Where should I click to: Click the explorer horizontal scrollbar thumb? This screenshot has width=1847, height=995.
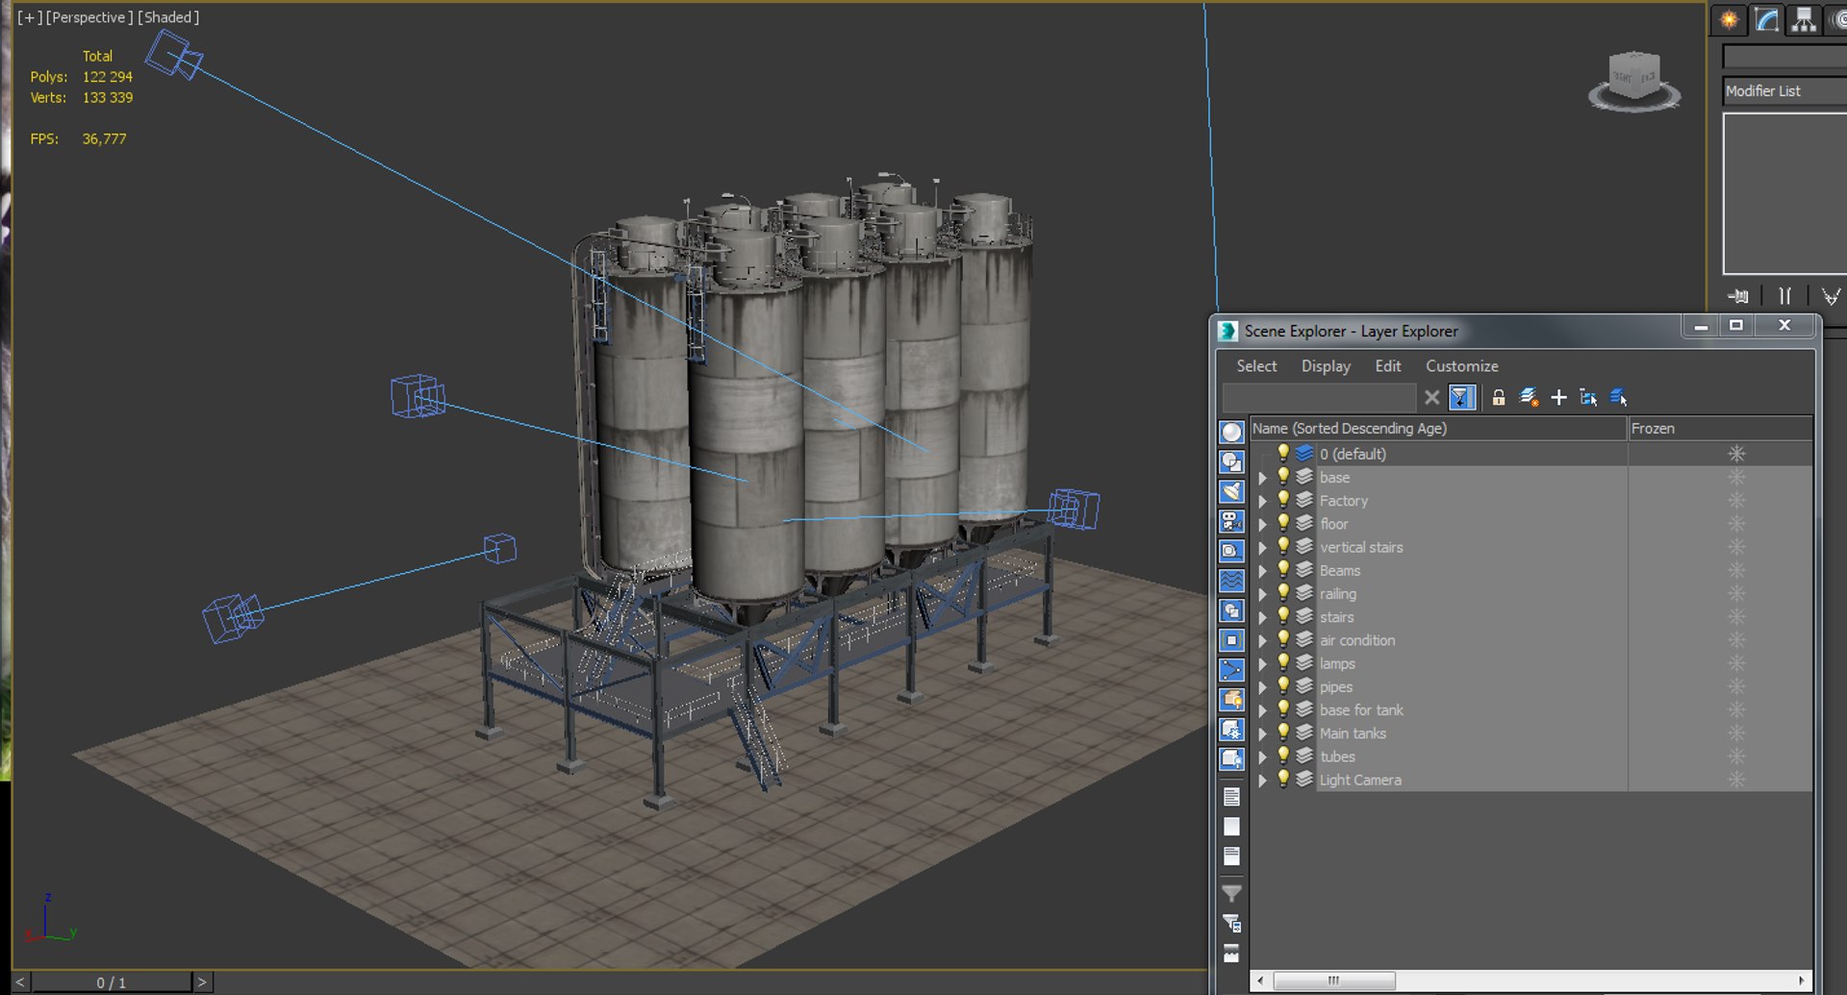[1333, 981]
